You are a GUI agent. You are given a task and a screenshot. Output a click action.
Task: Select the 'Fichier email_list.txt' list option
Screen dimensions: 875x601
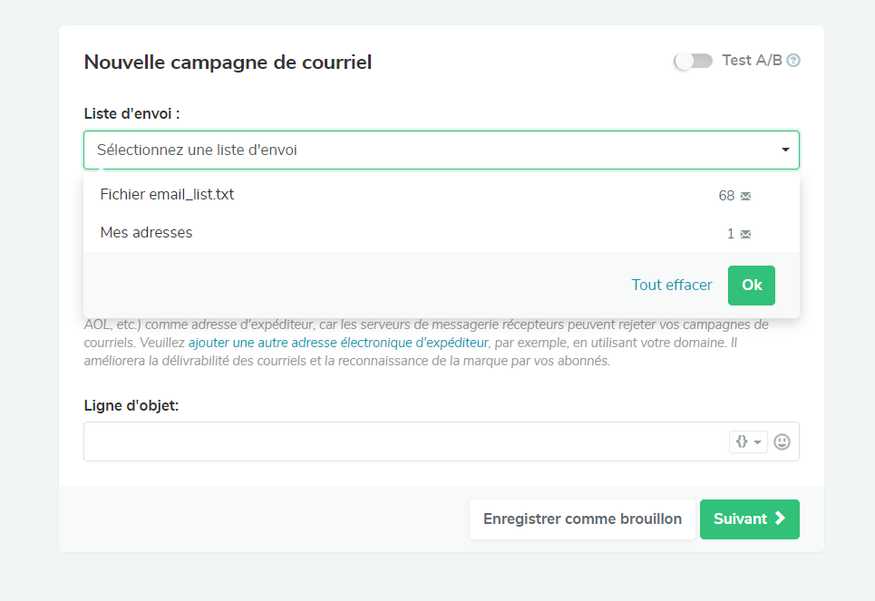pyautogui.click(x=167, y=194)
